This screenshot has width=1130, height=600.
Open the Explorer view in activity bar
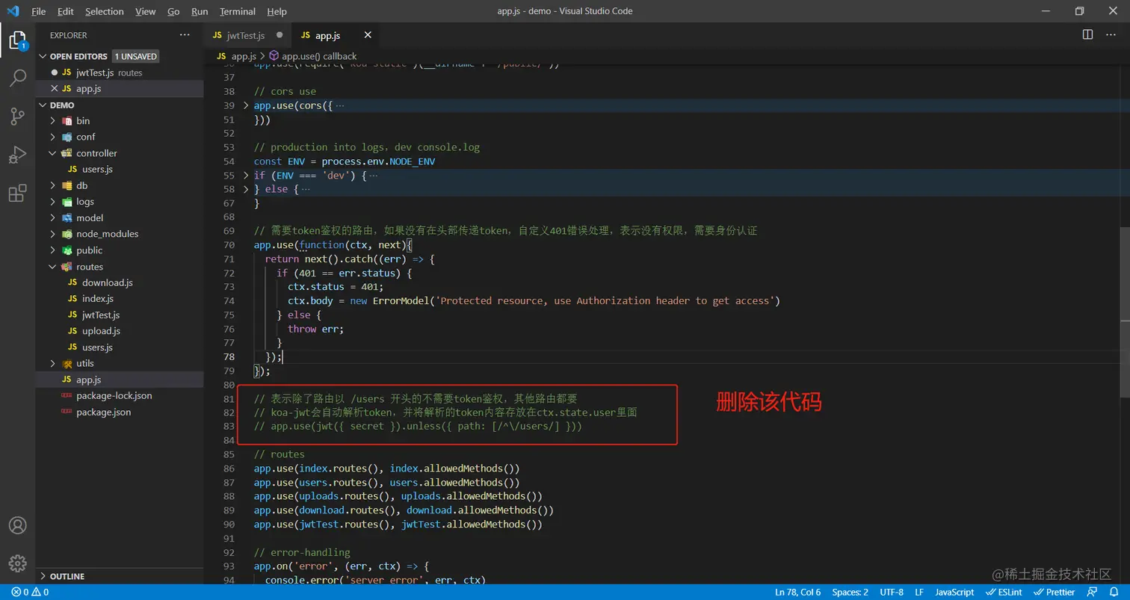(x=17, y=40)
